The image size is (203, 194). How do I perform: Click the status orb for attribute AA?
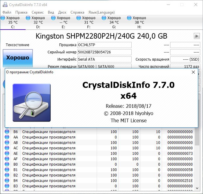(x=7, y=137)
